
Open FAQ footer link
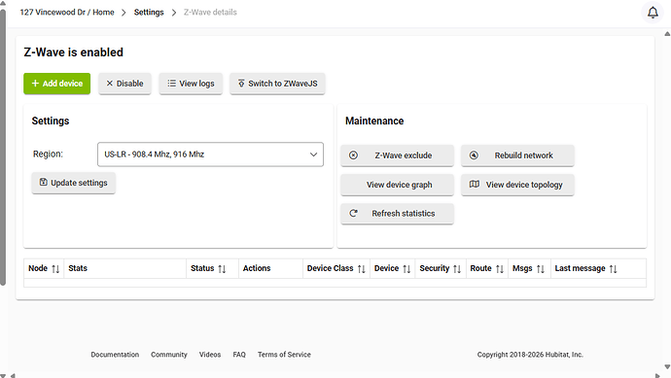pos(239,355)
